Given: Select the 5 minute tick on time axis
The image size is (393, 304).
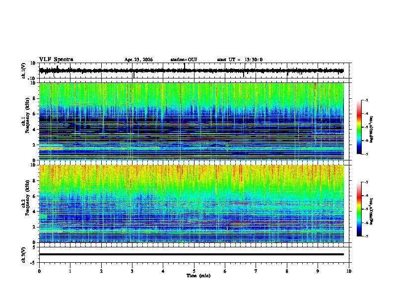Looking at the screenshot, I should pyautogui.click(x=194, y=271).
